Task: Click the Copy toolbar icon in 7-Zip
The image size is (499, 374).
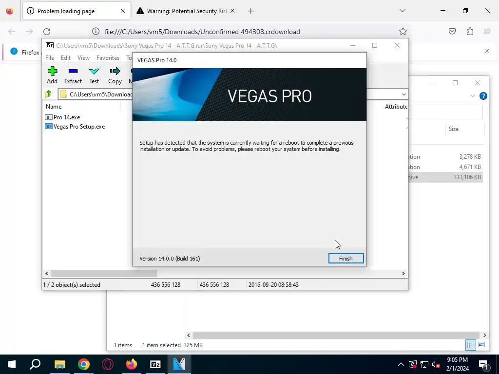Action: [x=115, y=75]
